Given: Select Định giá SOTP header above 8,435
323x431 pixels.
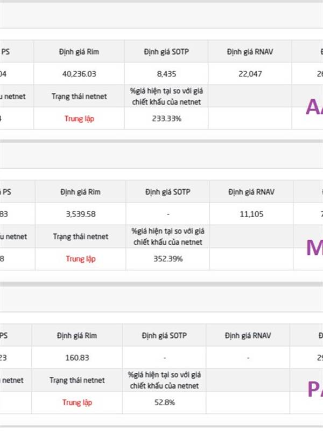Looking at the screenshot, I should [166, 52].
